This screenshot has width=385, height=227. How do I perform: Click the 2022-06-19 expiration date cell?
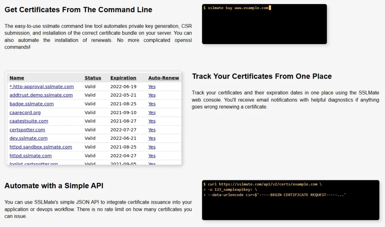tap(123, 87)
